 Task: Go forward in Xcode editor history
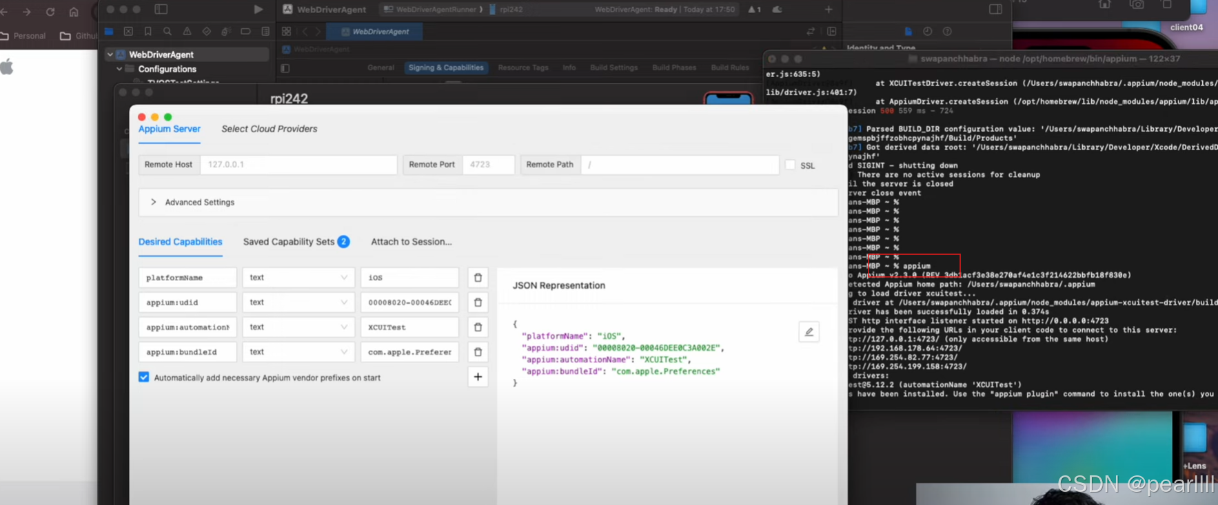(318, 32)
